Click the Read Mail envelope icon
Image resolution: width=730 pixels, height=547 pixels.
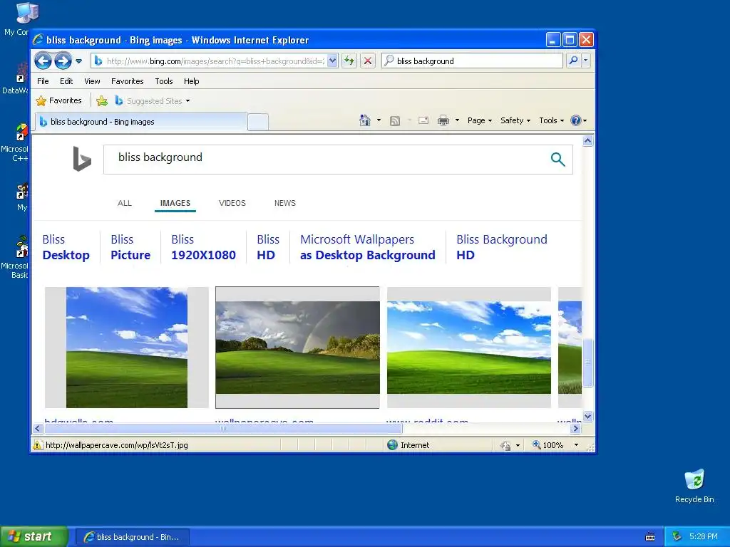(x=423, y=120)
